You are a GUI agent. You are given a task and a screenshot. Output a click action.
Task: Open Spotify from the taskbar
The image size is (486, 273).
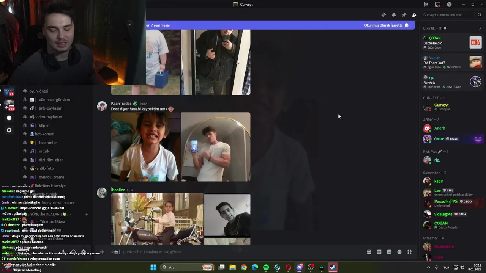coord(266,267)
